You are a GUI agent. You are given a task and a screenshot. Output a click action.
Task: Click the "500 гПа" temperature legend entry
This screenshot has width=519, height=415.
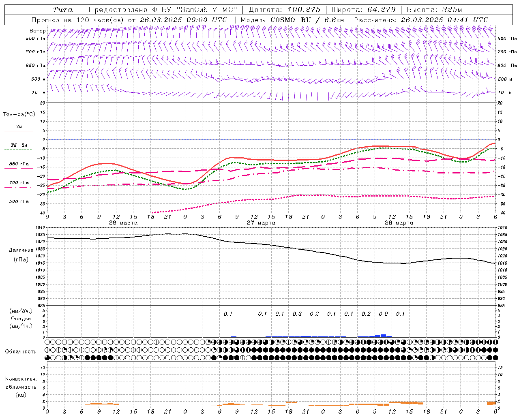tap(19, 201)
